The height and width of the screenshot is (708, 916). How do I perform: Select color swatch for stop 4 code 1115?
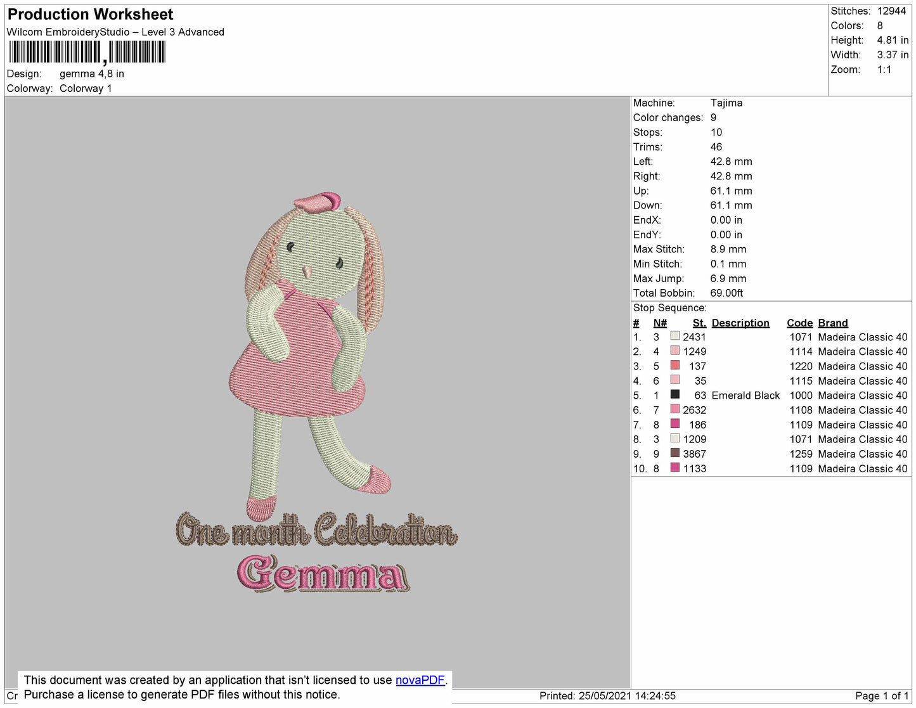(675, 380)
